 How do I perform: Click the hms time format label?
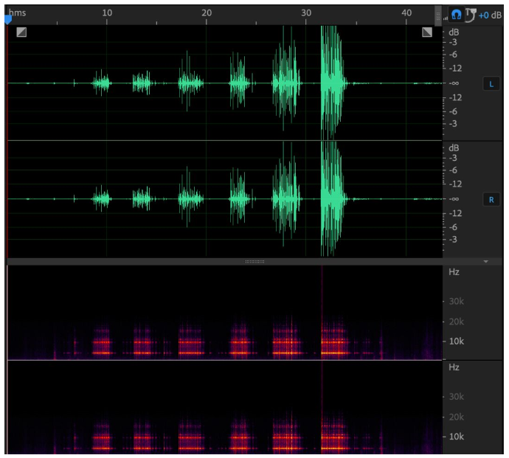(17, 13)
